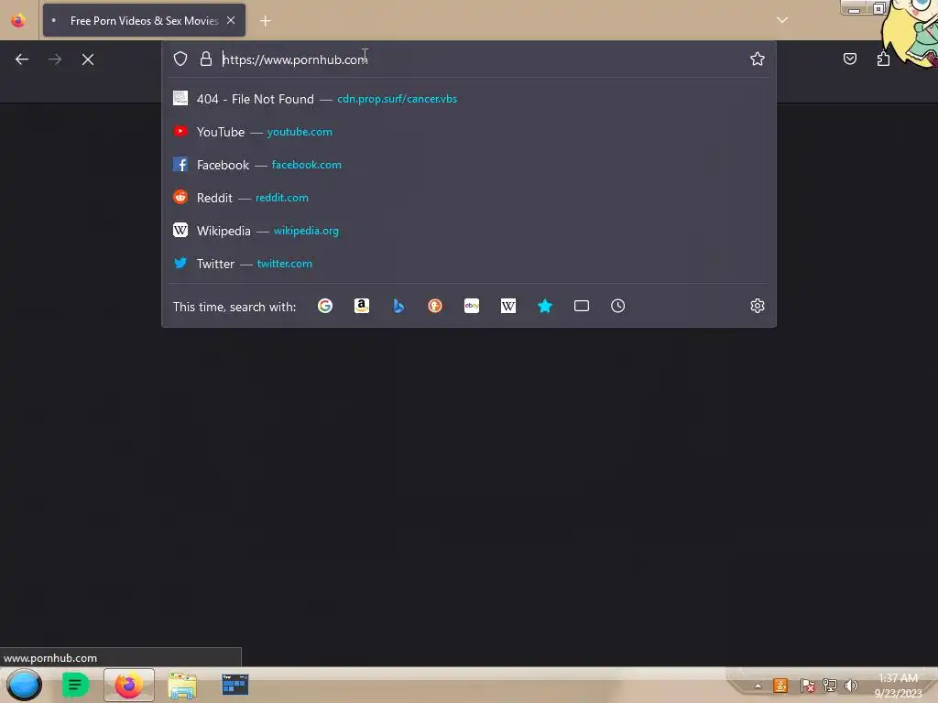Viewport: 938px width, 703px height.
Task: Search with Wikipedia this time
Action: click(x=507, y=306)
